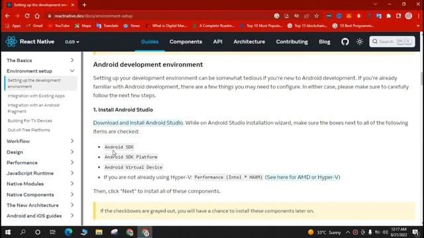Launch Microsoft Edge from the taskbar
Screen dimensions: 424x238
(68, 232)
